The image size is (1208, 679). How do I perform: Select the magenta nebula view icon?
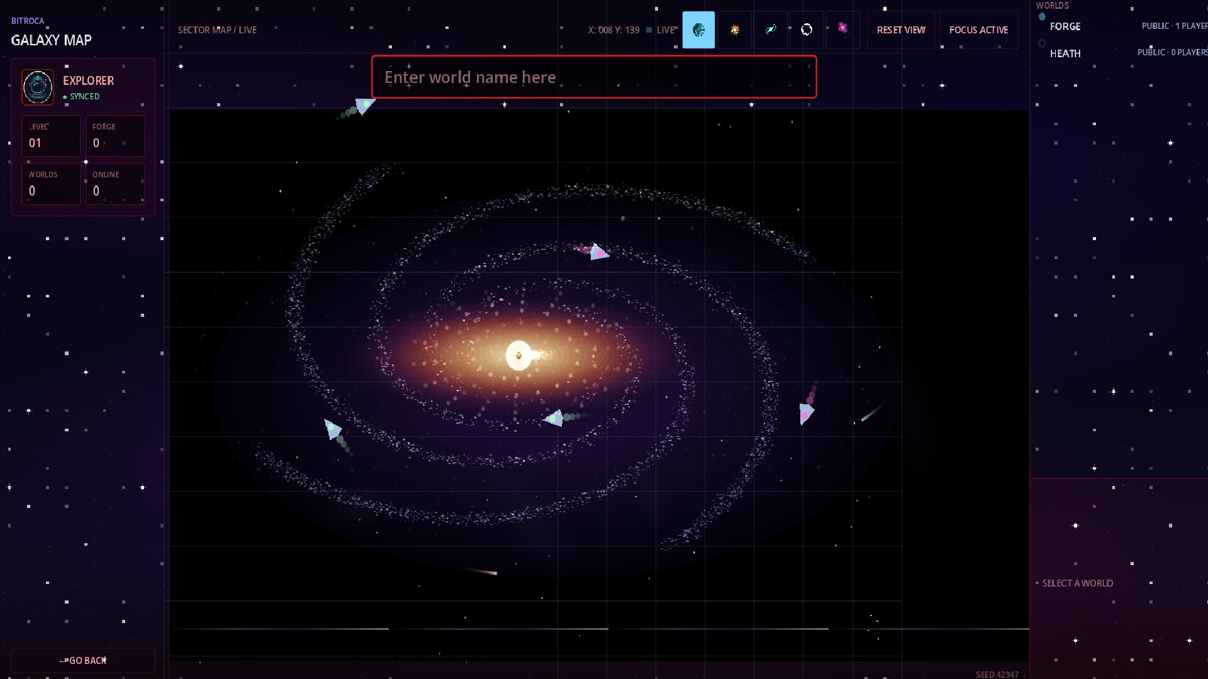(842, 30)
